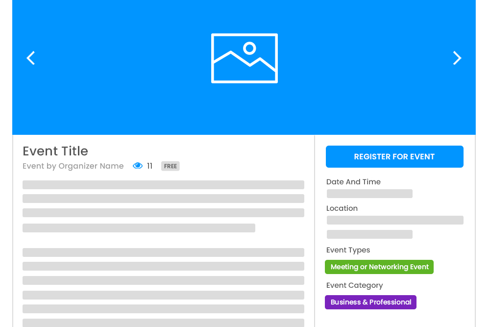490x327 pixels.
Task: Toggle the view visibility eye indicator
Action: tap(138, 166)
